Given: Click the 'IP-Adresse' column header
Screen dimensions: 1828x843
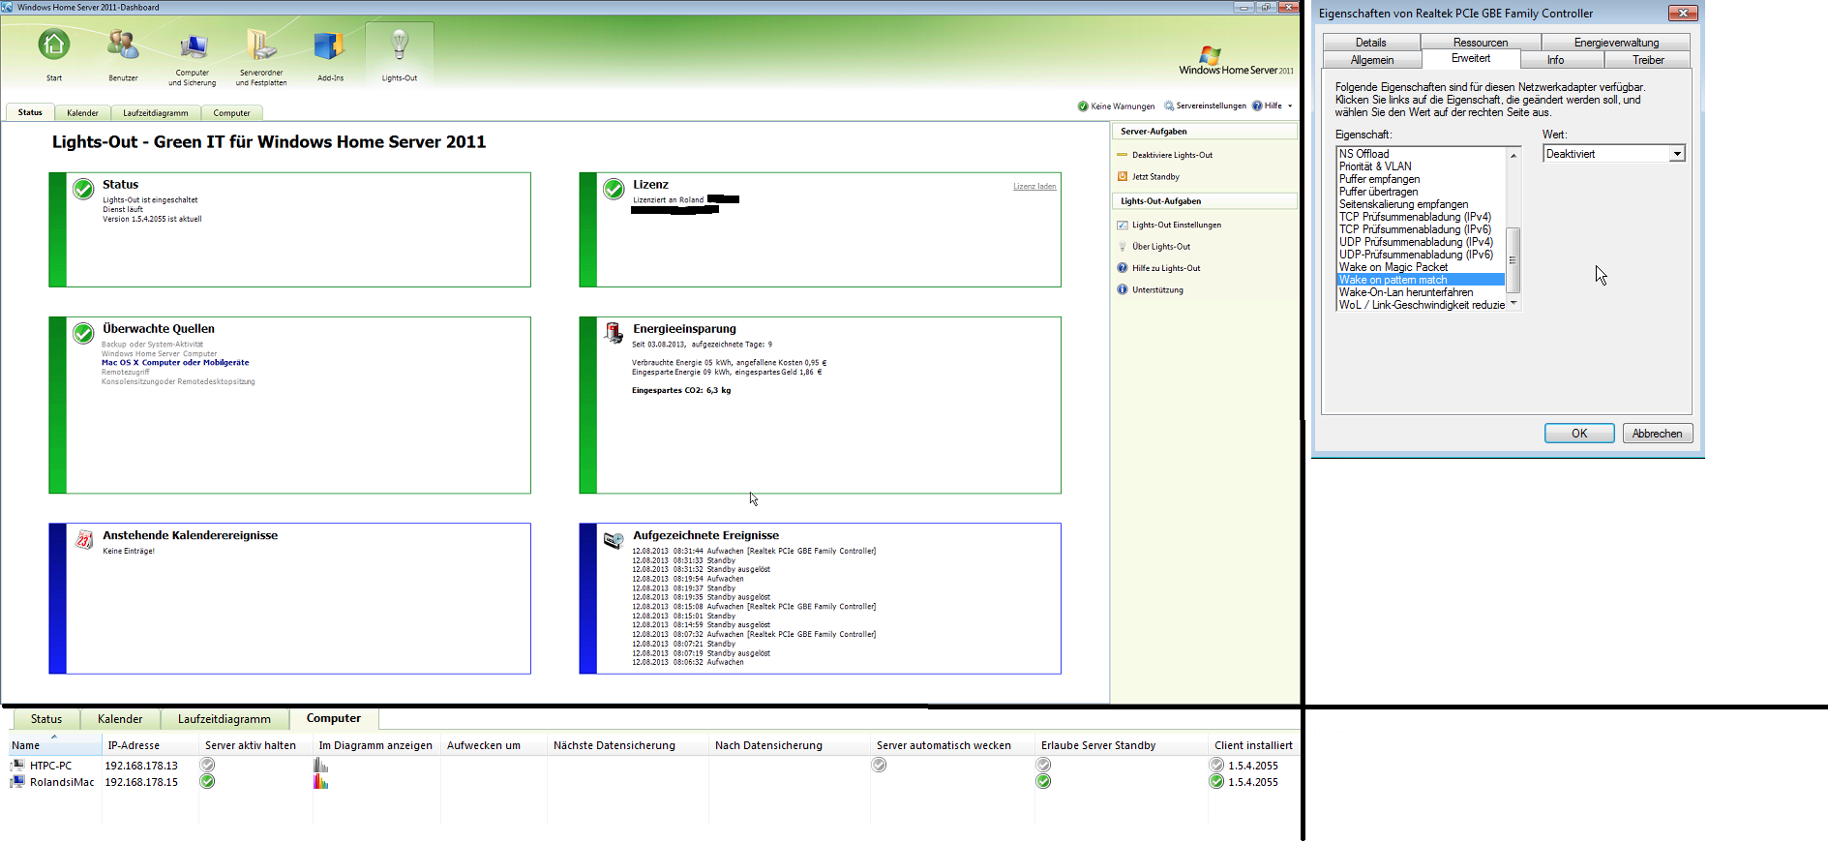Looking at the screenshot, I should [x=150, y=745].
